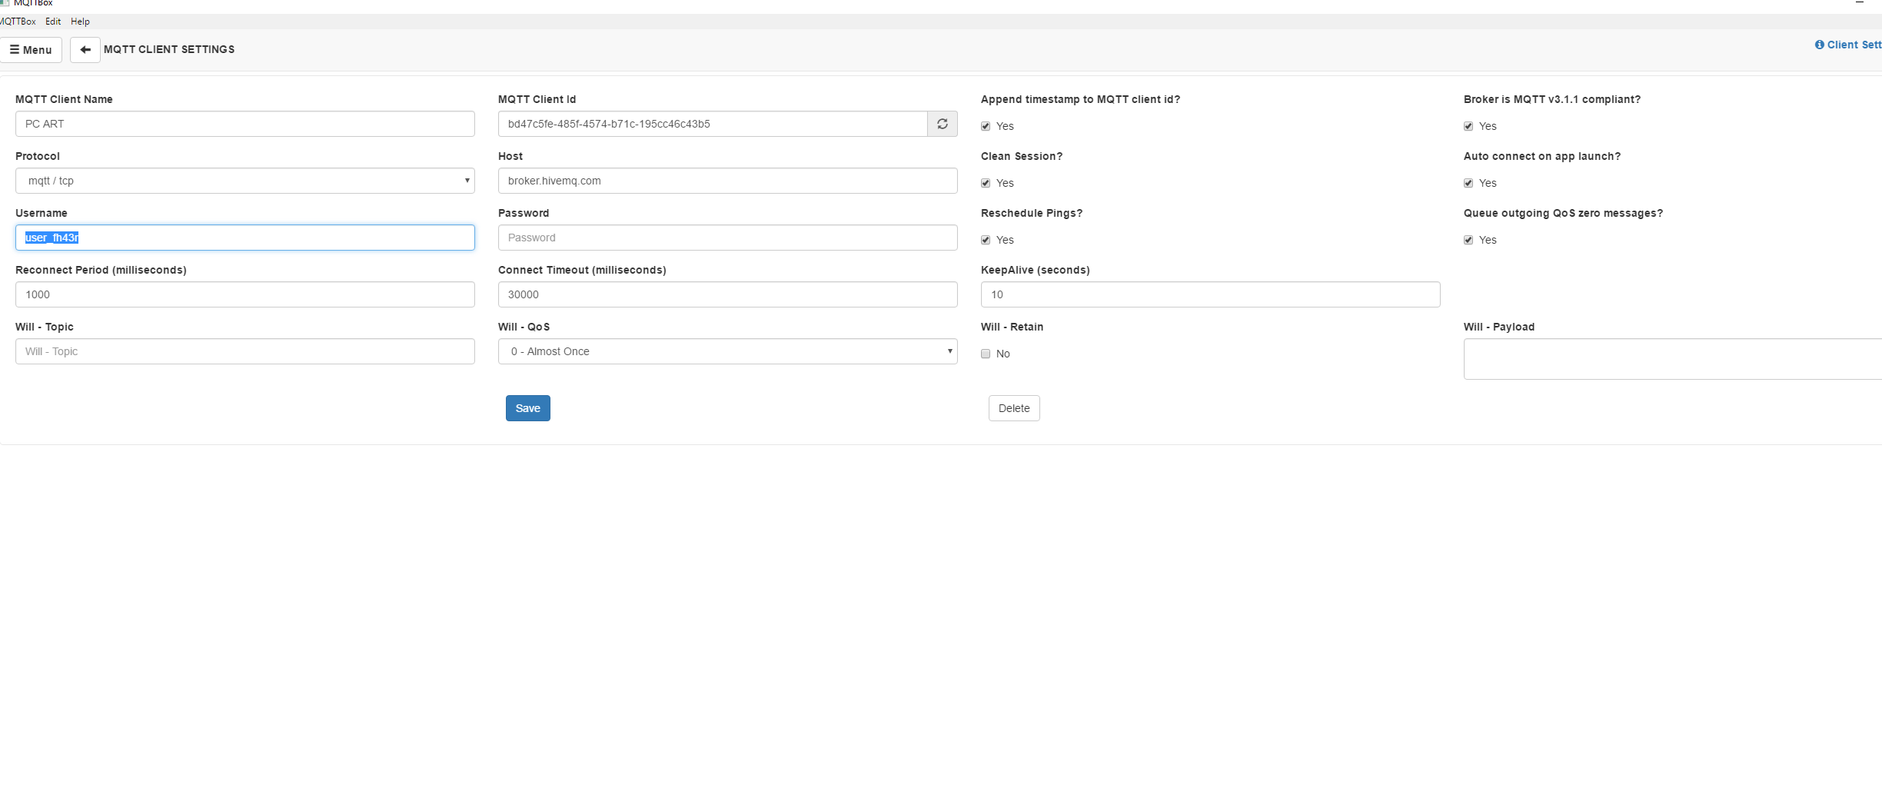Screen dimensions: 1882x811
Task: Toggle Append timestamp to MQTT client id checkbox
Action: coord(986,126)
